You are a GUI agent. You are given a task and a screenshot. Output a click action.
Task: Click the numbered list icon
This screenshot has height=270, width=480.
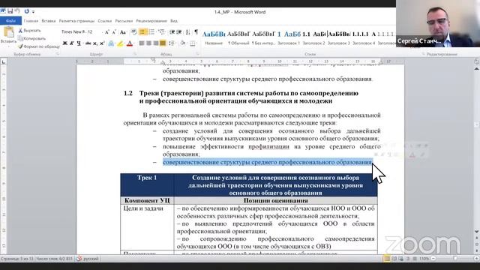click(151, 31)
